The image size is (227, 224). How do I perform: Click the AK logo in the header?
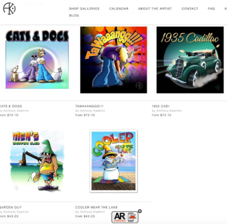pyautogui.click(x=9, y=8)
